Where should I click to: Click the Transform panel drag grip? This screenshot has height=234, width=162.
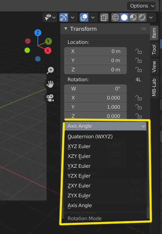point(144,29)
